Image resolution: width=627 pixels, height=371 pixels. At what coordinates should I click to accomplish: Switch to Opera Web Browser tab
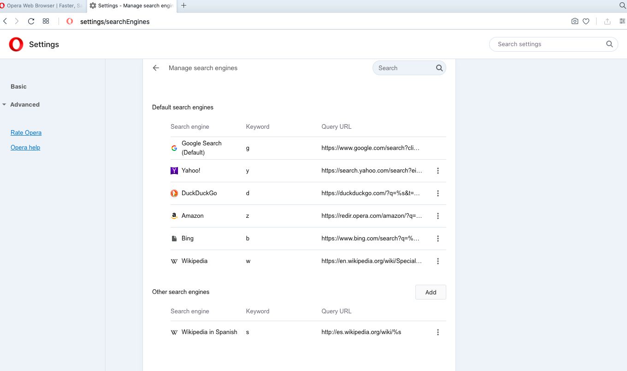pyautogui.click(x=43, y=6)
